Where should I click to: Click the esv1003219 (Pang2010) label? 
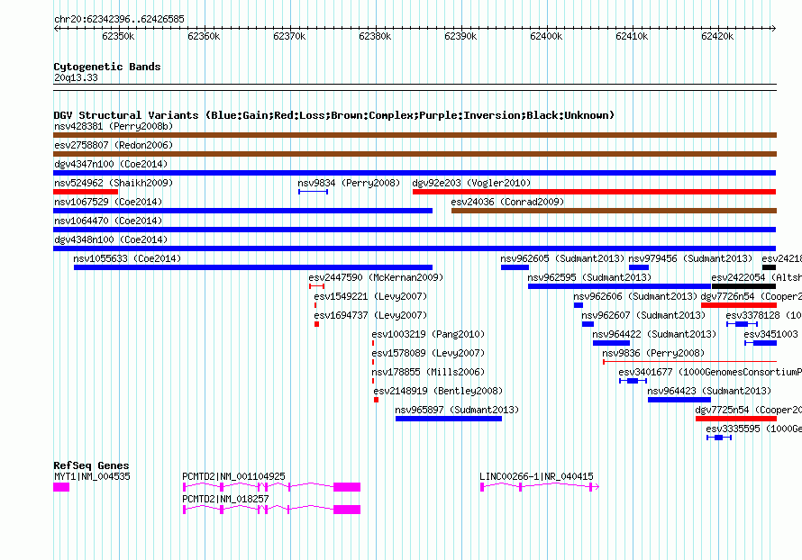coord(428,334)
